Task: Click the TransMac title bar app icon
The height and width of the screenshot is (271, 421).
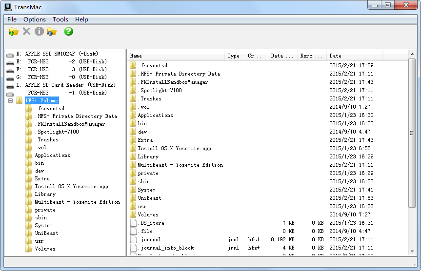Action: point(8,7)
